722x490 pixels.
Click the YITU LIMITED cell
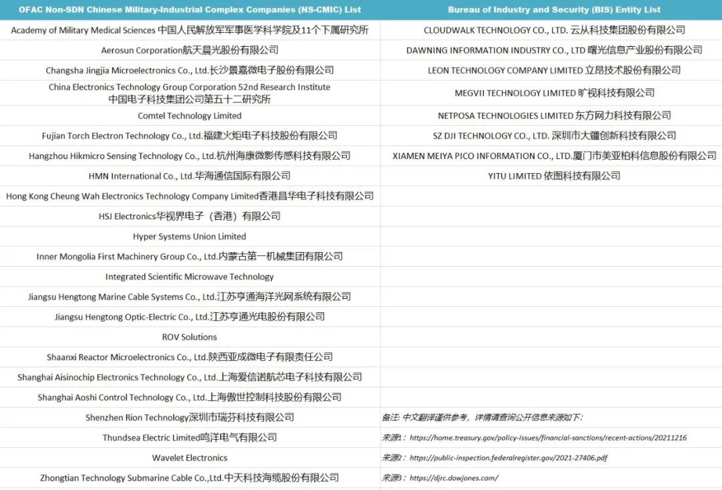click(x=552, y=176)
